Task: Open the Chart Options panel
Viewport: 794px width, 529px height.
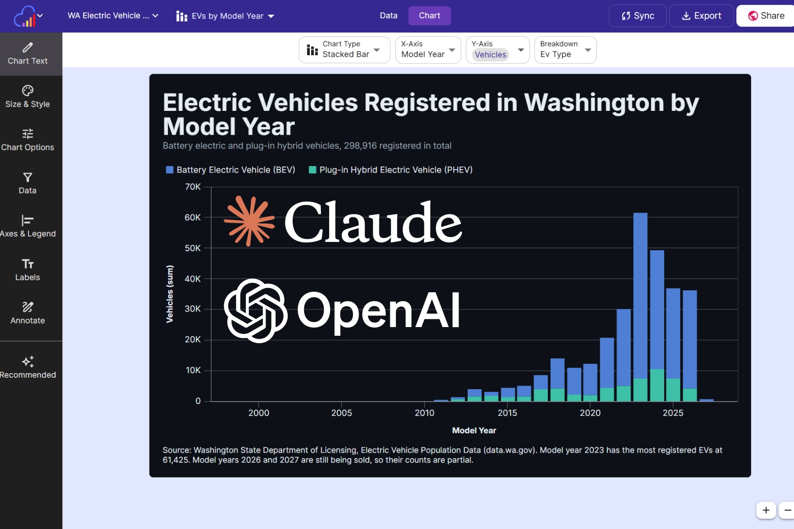Action: (x=28, y=140)
